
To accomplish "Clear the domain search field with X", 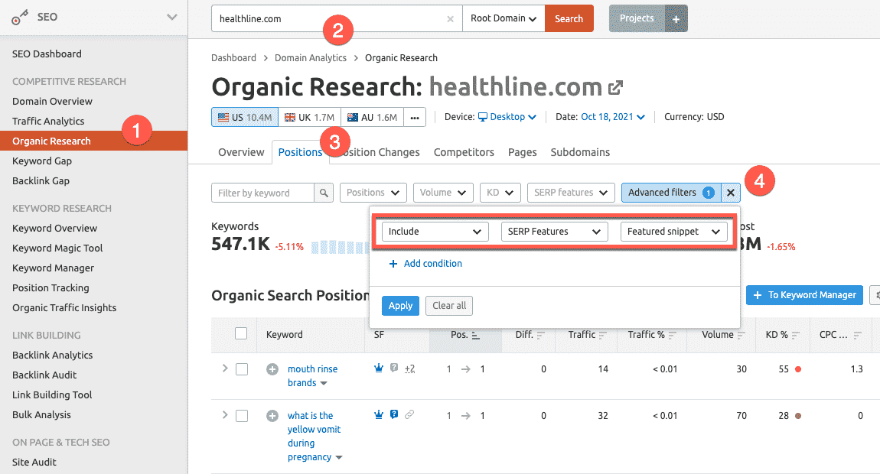I will [x=450, y=19].
